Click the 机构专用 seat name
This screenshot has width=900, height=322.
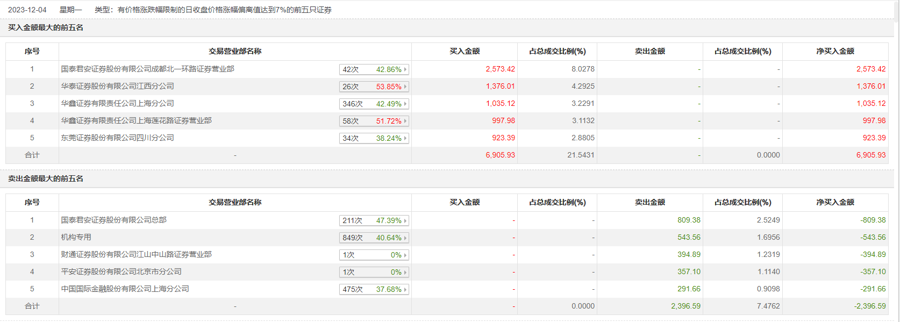coord(76,237)
